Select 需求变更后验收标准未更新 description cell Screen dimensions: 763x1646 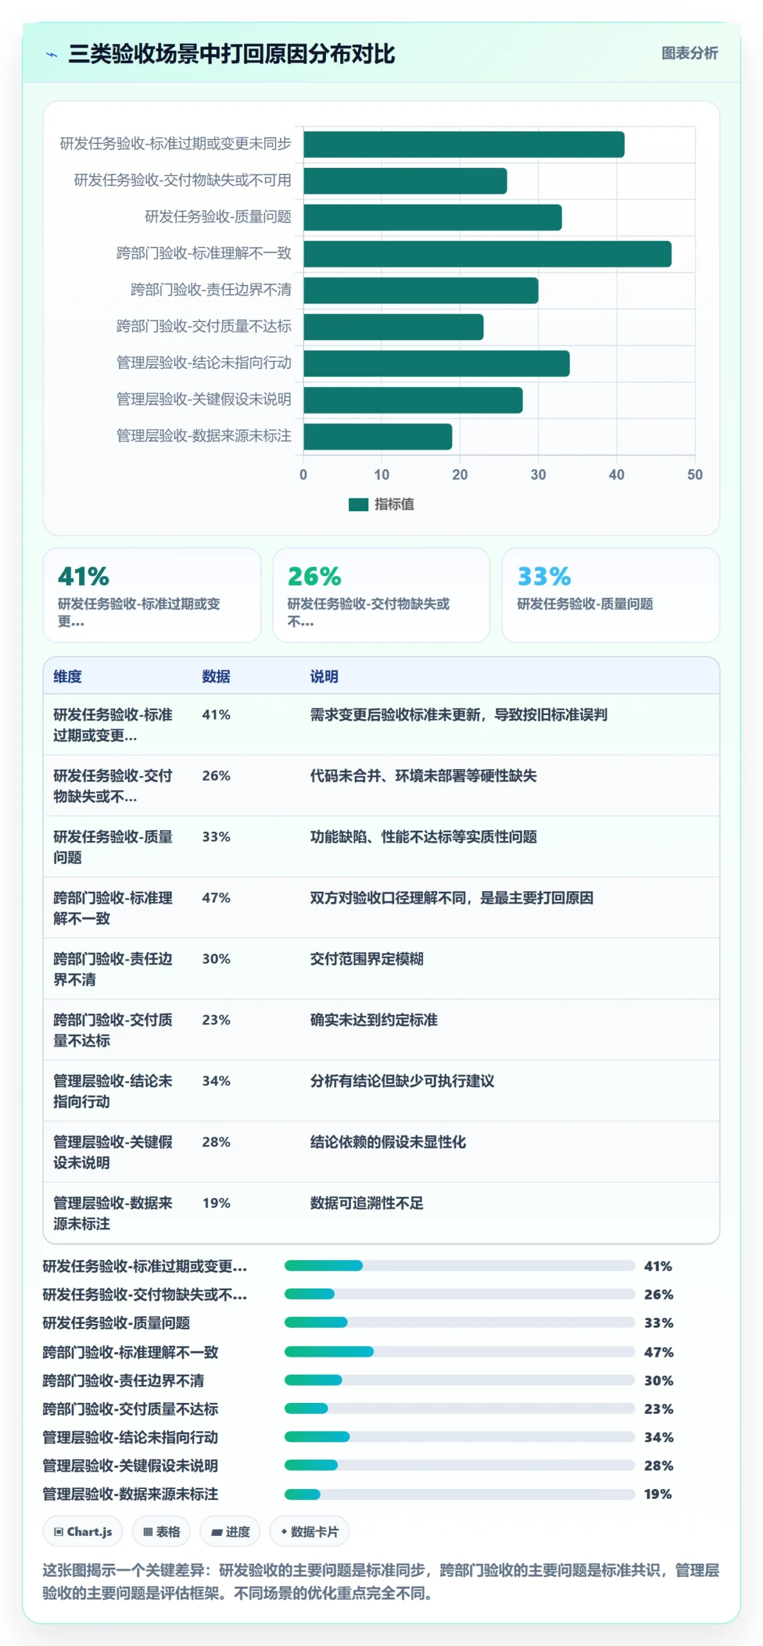point(458,715)
